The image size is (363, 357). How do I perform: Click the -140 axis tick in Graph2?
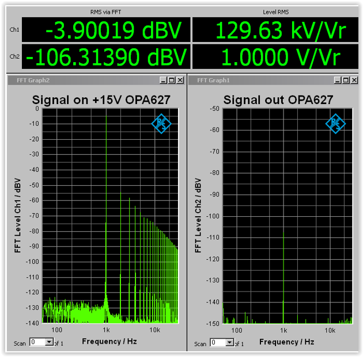click(32, 323)
